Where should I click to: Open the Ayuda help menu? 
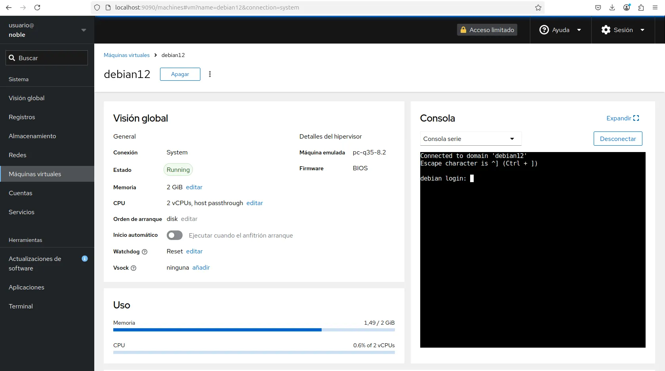(x=560, y=30)
